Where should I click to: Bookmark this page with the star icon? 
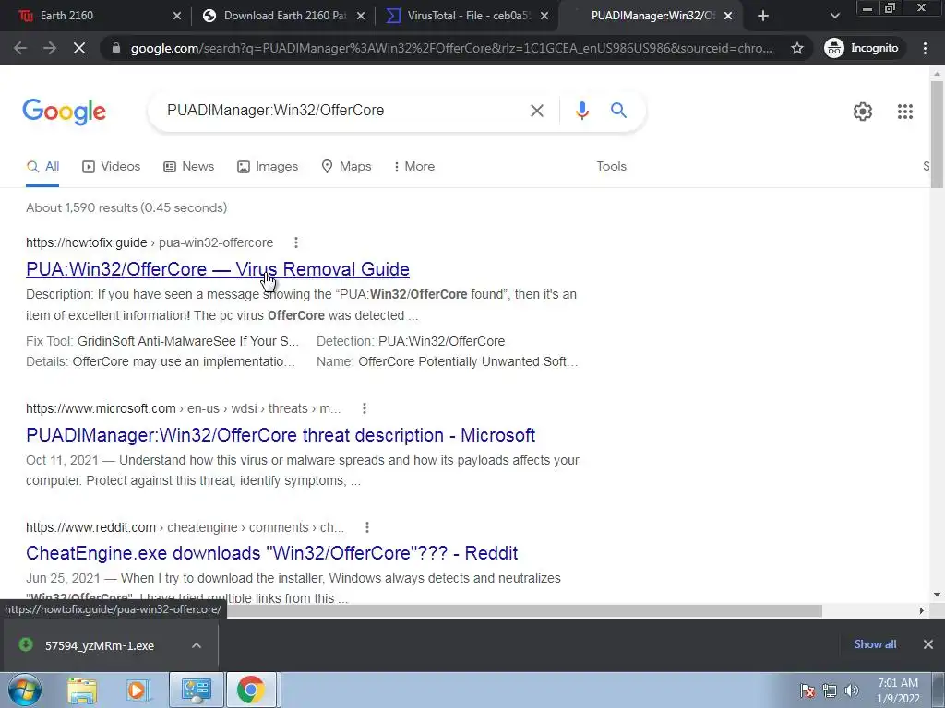pos(796,48)
